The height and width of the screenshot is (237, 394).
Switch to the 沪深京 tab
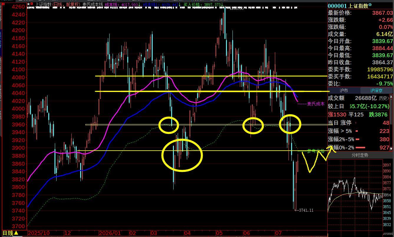point(376,90)
